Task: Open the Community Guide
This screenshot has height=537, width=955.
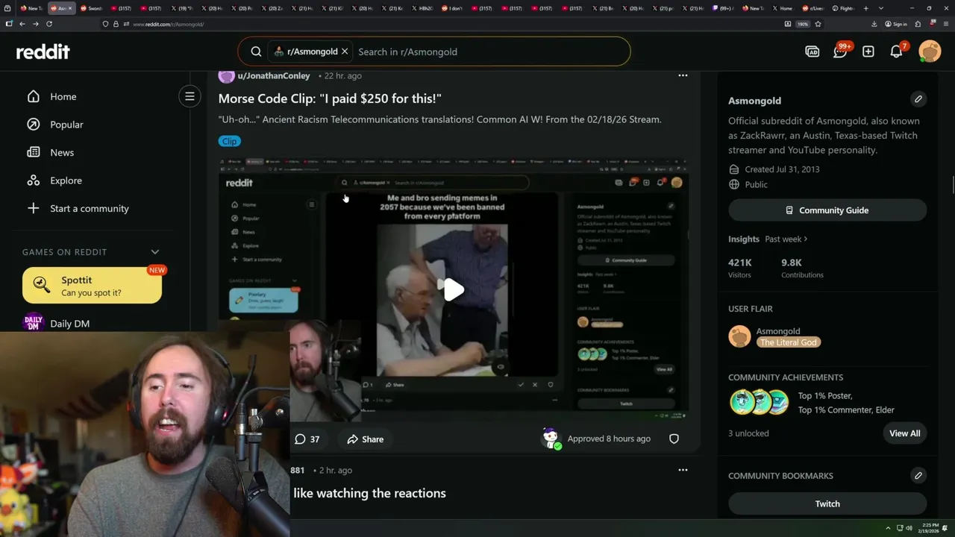Action: click(827, 210)
